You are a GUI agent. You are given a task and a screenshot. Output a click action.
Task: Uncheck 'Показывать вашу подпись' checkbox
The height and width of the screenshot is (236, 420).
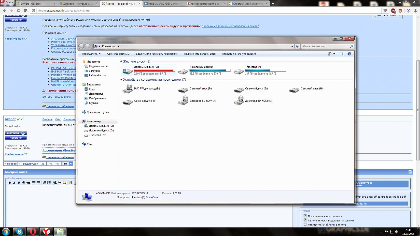pos(305,216)
